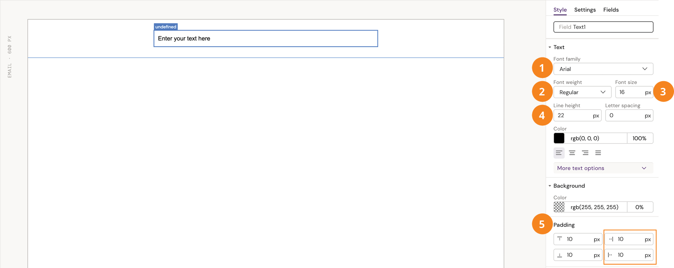Viewport: 674px width, 268px height.
Task: Select the Style tab
Action: (560, 10)
